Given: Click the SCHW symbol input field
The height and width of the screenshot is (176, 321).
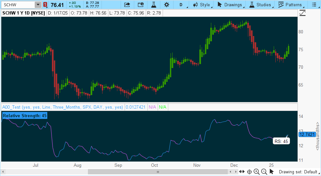Looking at the screenshot, I should click(x=18, y=5).
